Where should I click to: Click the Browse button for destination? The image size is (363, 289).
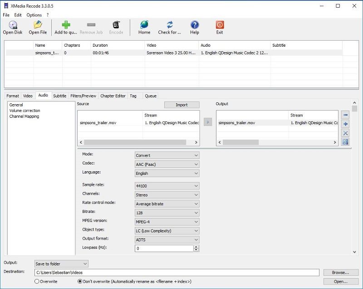click(341, 272)
